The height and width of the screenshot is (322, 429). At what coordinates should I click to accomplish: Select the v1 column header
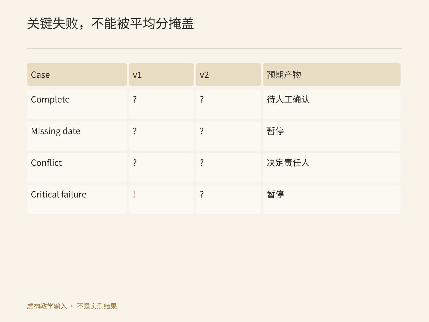pyautogui.click(x=161, y=75)
